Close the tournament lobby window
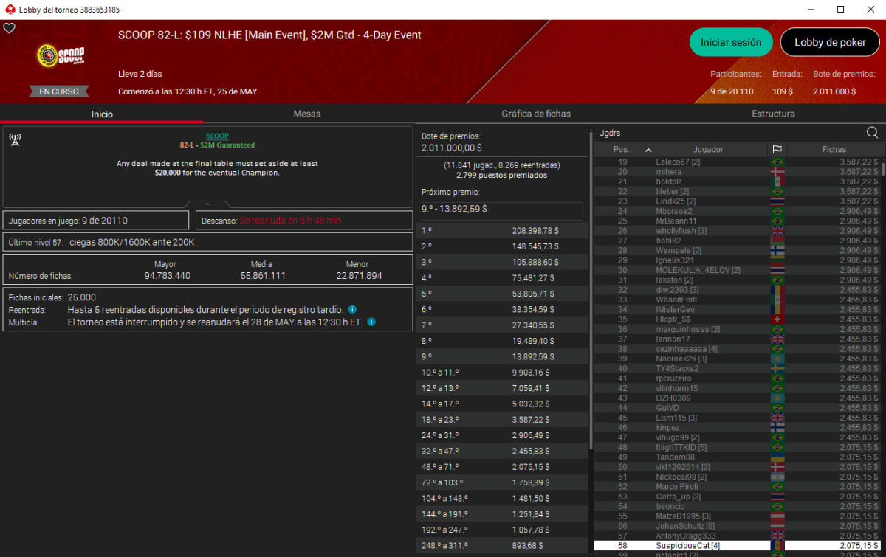Screen dimensions: 886x557 (x=871, y=10)
